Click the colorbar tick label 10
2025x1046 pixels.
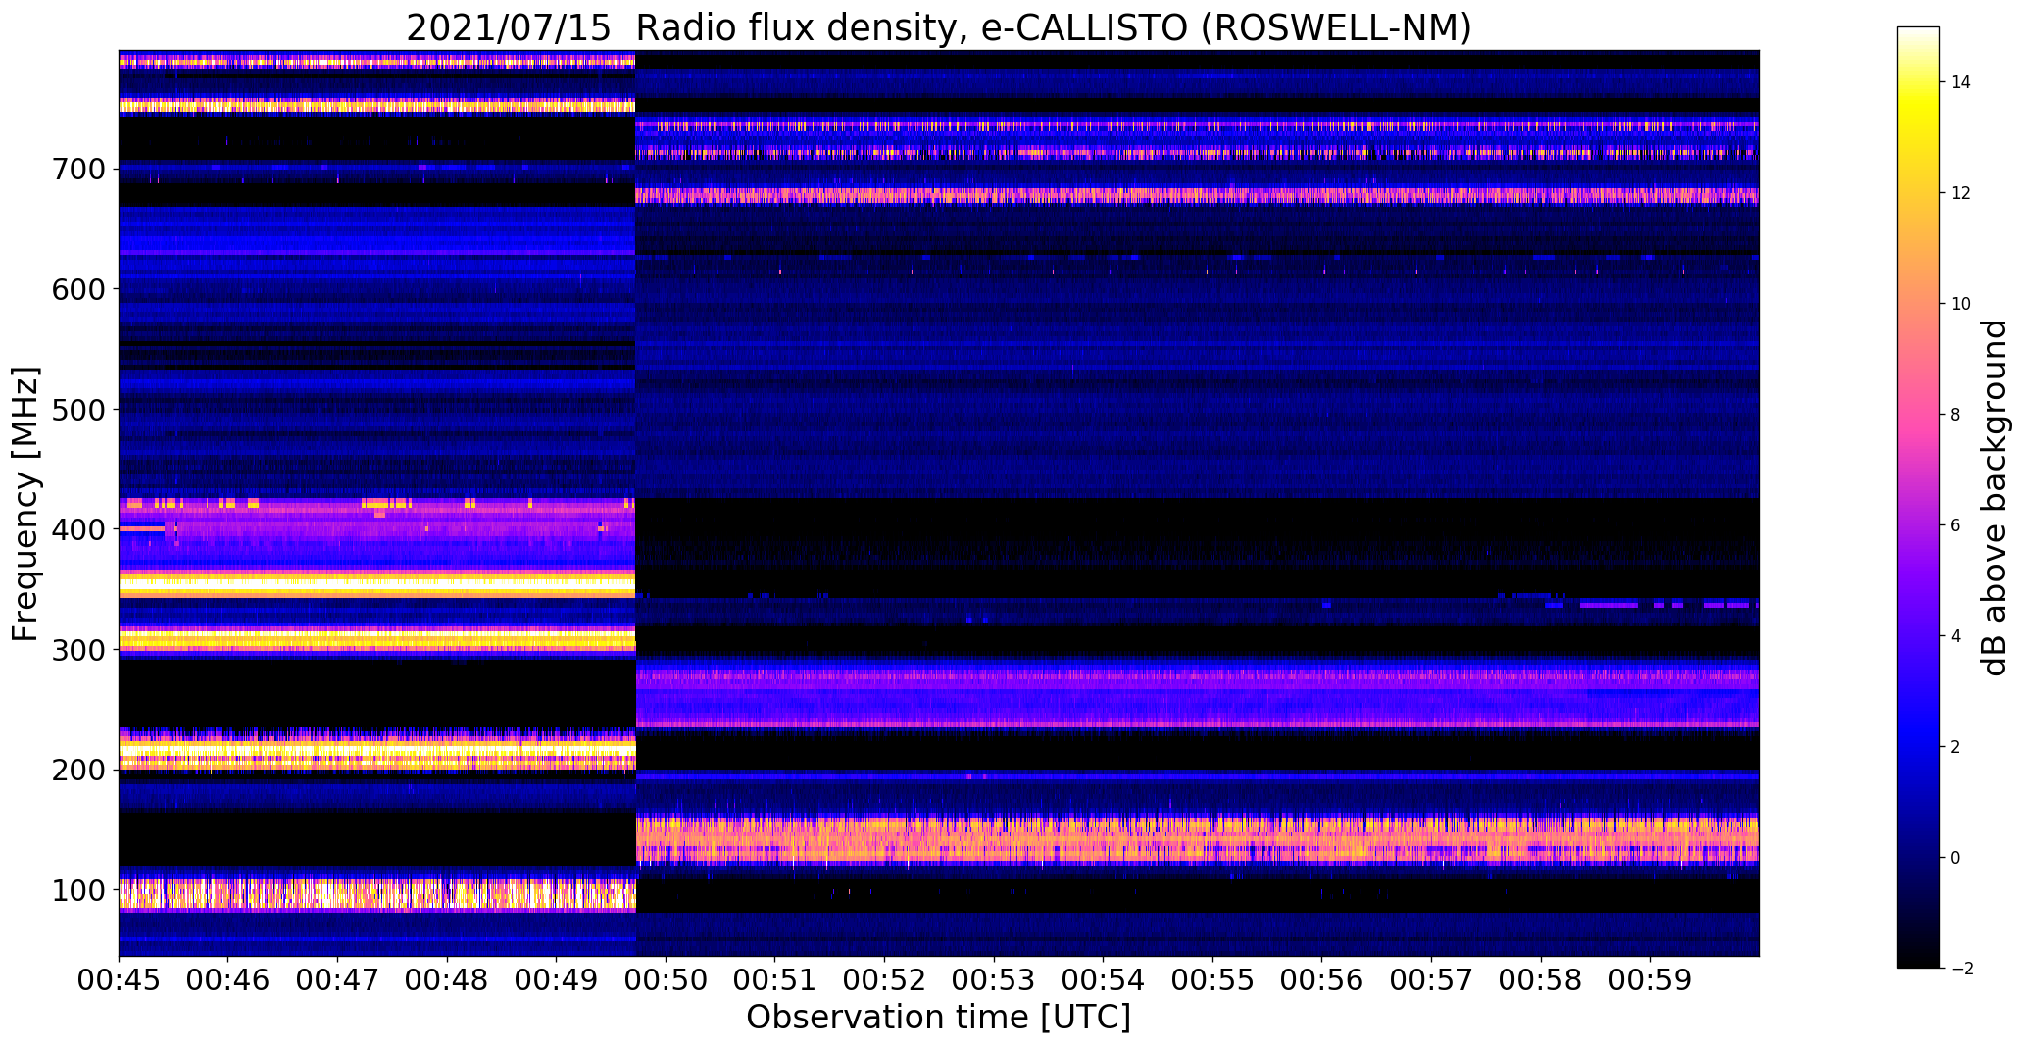[1961, 304]
